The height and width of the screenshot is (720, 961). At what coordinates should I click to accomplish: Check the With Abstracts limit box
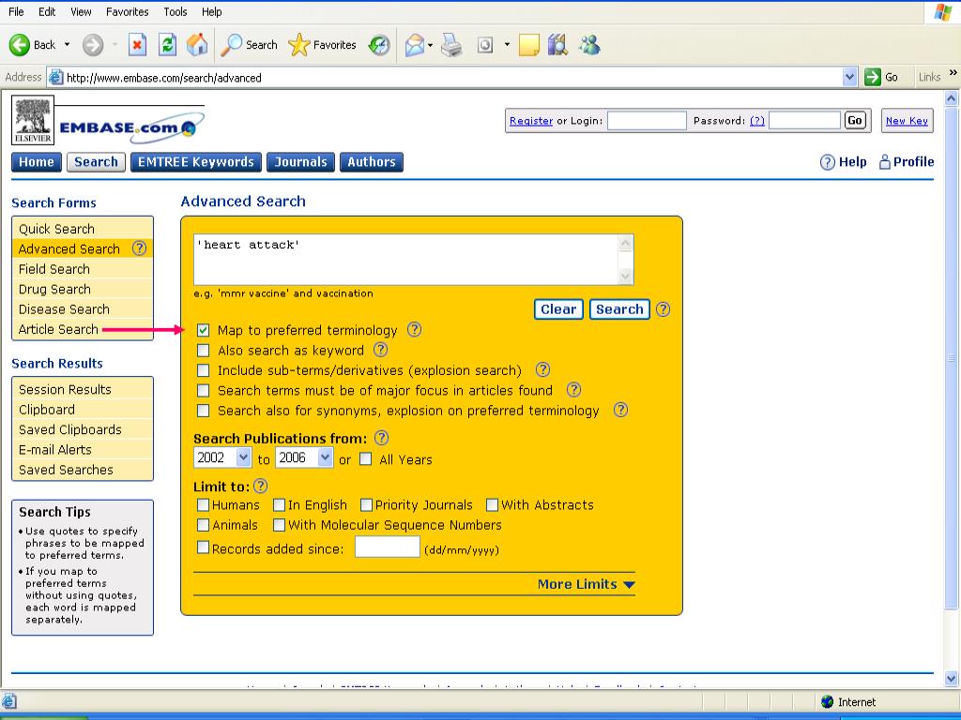coord(492,505)
